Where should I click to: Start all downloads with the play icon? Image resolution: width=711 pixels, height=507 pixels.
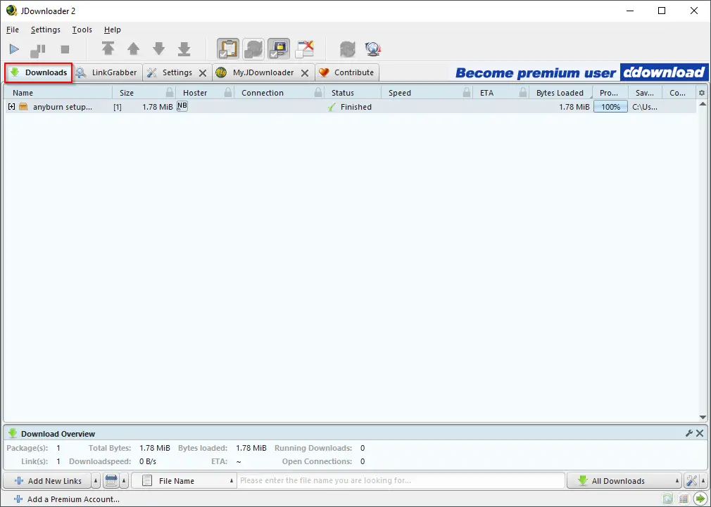coord(14,49)
